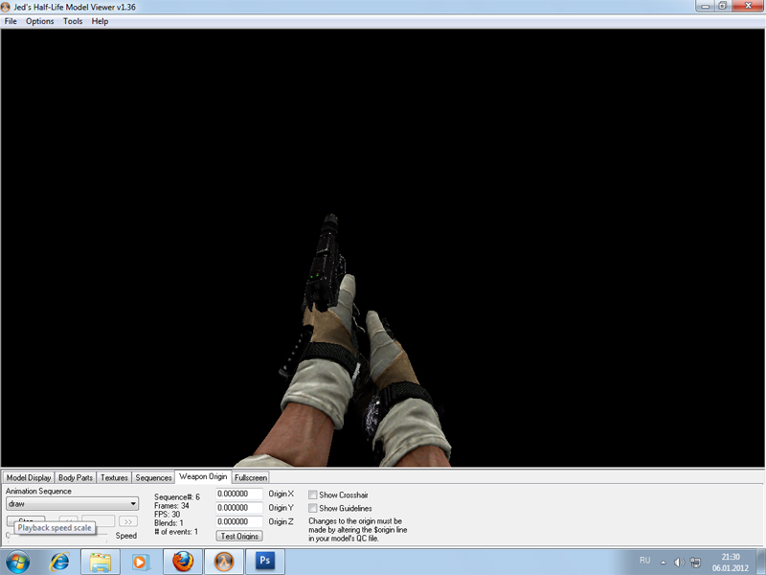Screen dimensions: 766x575
Task: Open the Windows Start menu
Action: tap(17, 562)
